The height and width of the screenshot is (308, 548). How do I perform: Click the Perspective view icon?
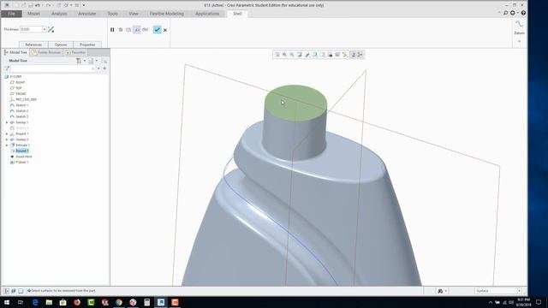point(337,55)
